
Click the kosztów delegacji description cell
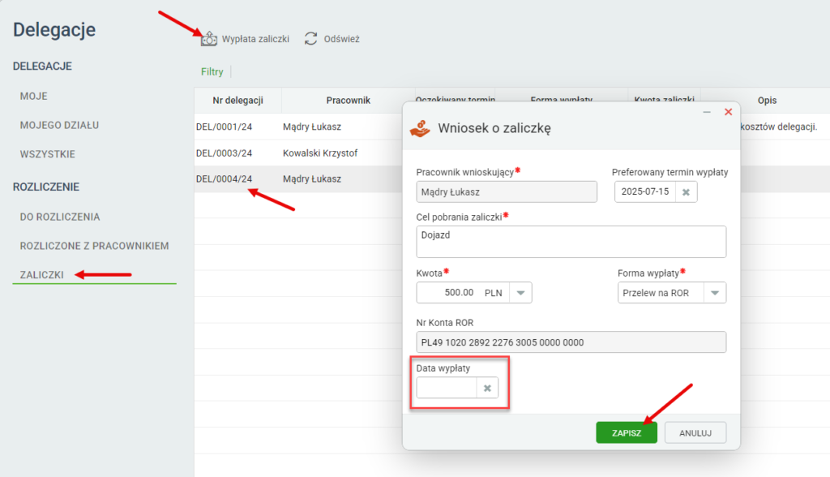(779, 127)
